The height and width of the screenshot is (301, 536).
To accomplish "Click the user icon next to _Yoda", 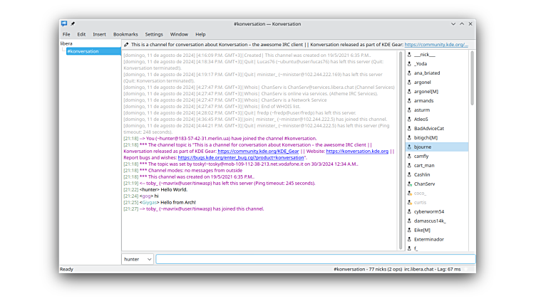I will coord(409,63).
